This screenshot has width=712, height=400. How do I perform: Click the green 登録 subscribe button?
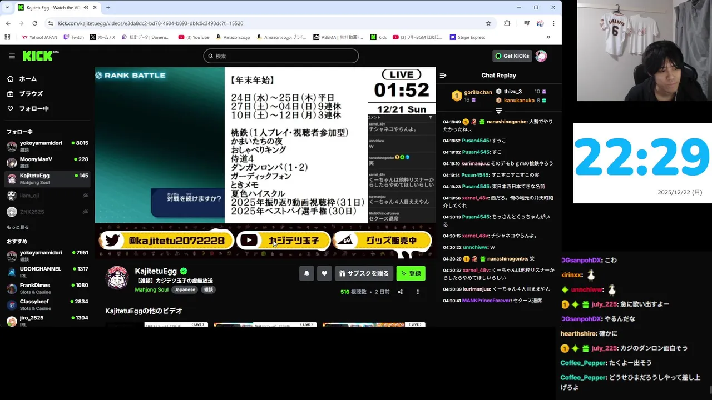[411, 273]
